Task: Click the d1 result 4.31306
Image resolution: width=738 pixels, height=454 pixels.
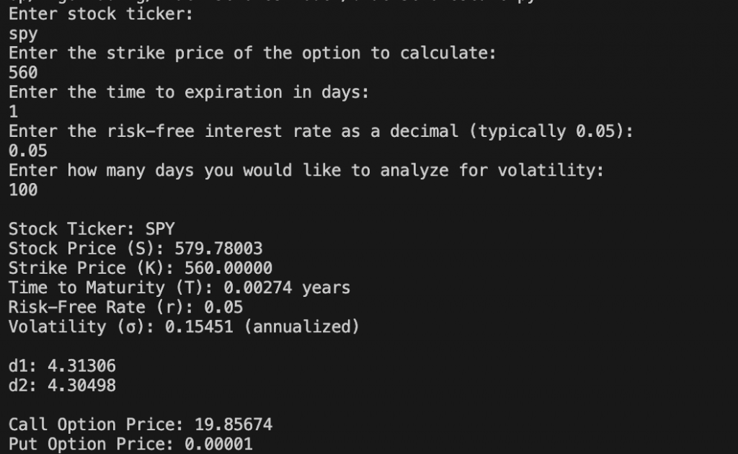Action: pyautogui.click(x=81, y=366)
